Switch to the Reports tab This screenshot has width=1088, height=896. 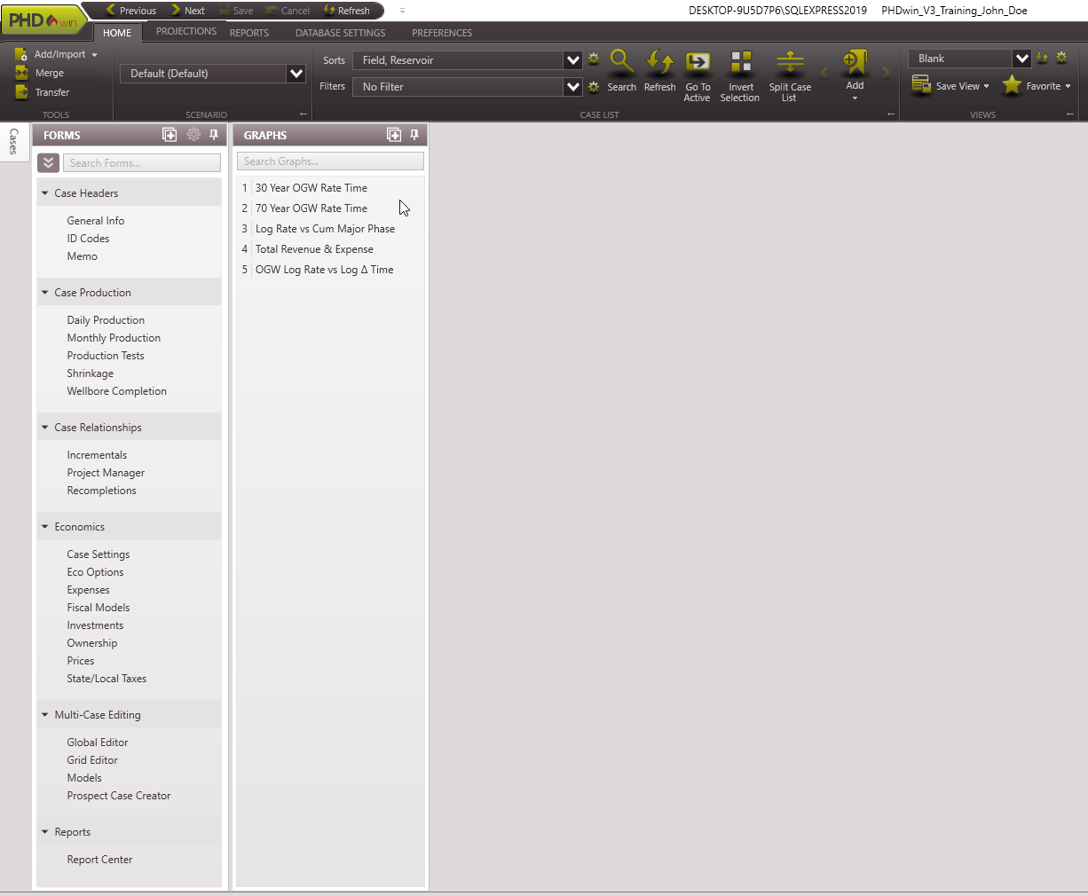[248, 32]
